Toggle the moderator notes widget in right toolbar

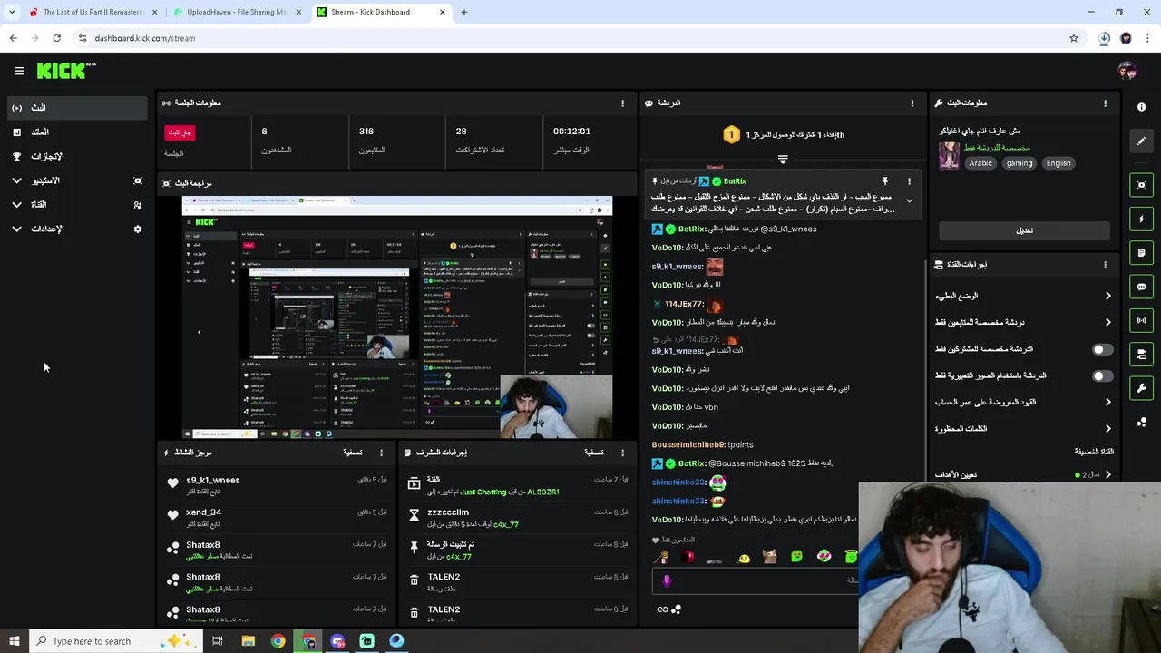pyautogui.click(x=1141, y=253)
